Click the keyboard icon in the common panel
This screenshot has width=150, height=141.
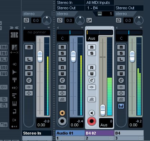pyautogui.click(x=14, y=103)
